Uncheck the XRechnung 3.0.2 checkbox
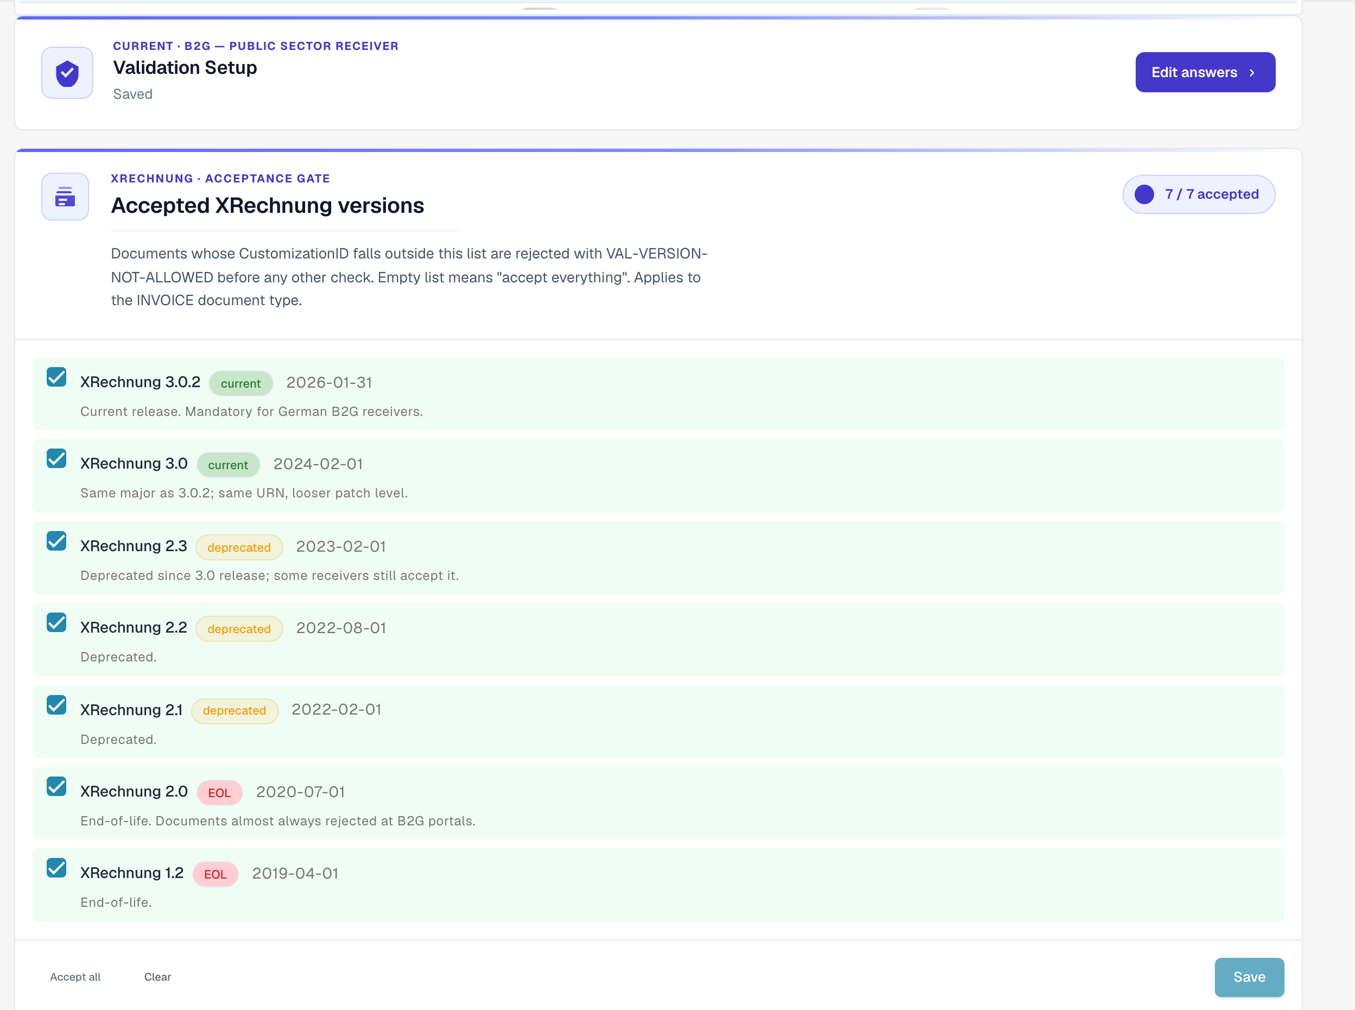The height and width of the screenshot is (1010, 1355). coord(56,377)
